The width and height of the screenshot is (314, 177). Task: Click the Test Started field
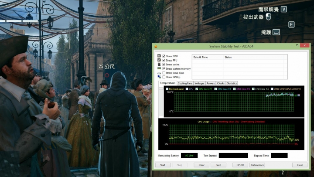(x=233, y=155)
